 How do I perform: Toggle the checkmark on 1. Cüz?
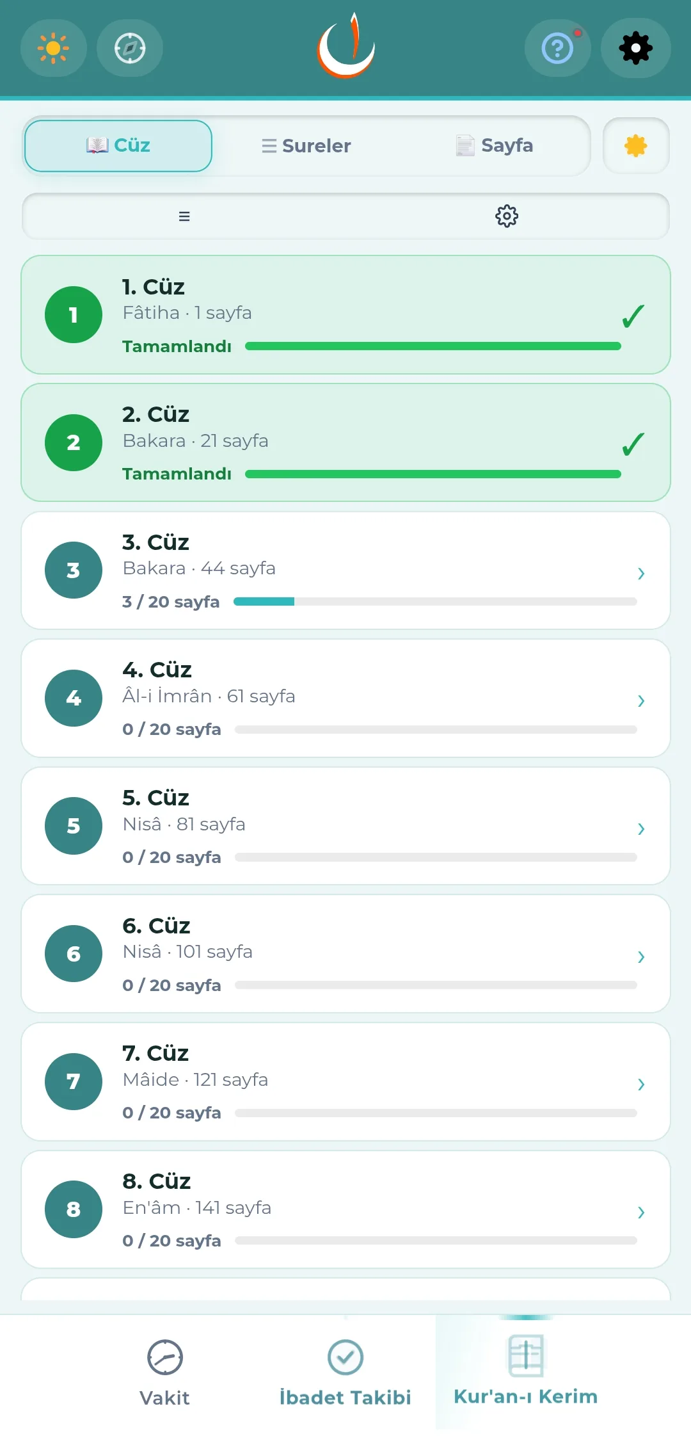tap(633, 316)
